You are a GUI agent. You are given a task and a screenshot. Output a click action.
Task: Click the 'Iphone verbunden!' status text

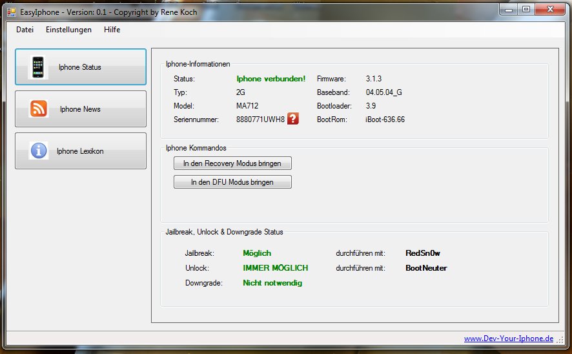tap(271, 79)
